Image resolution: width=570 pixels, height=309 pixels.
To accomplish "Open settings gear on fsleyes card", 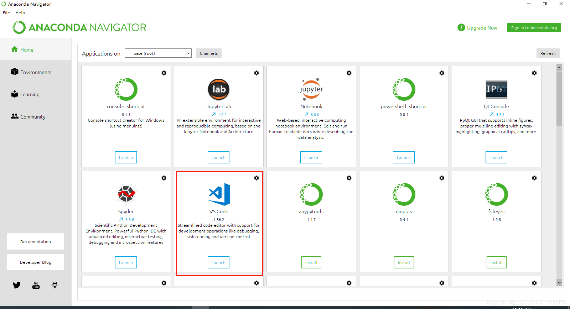I will [x=534, y=178].
